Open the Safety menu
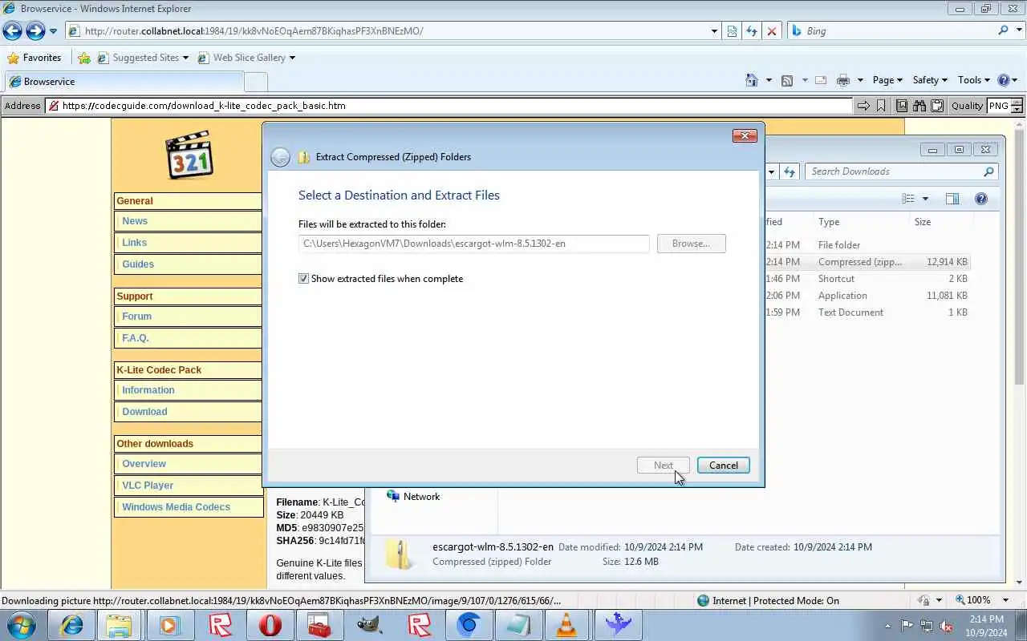The width and height of the screenshot is (1027, 641). [x=930, y=80]
